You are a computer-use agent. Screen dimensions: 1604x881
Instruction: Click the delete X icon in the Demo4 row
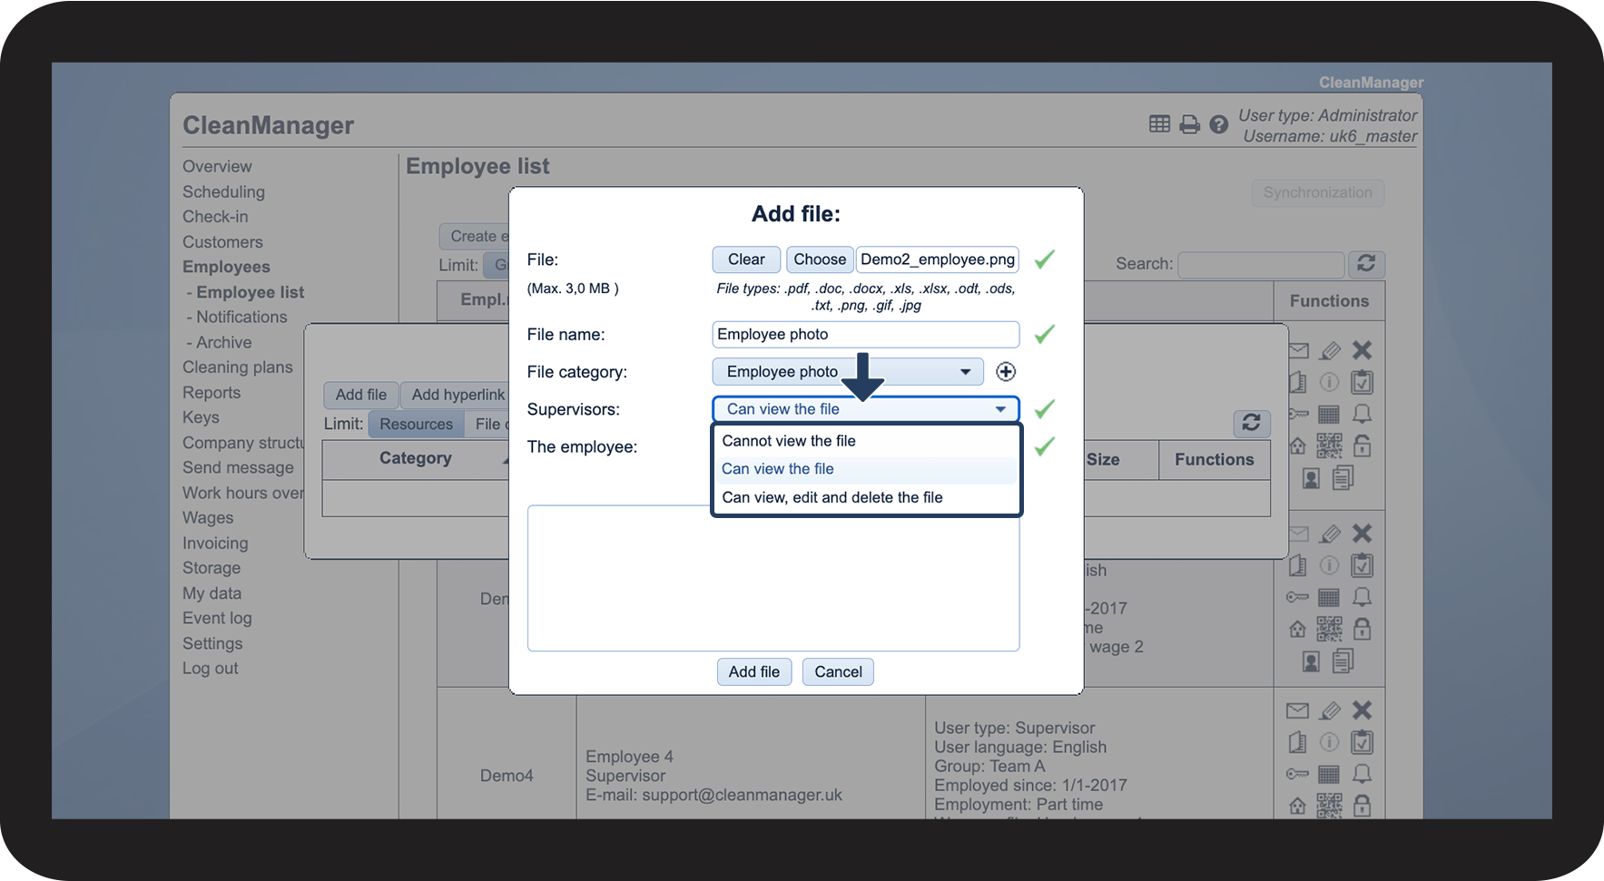pos(1362,710)
